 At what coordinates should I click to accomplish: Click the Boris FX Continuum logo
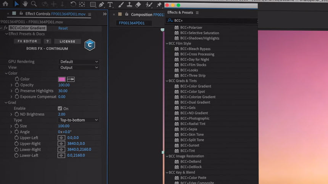click(90, 45)
